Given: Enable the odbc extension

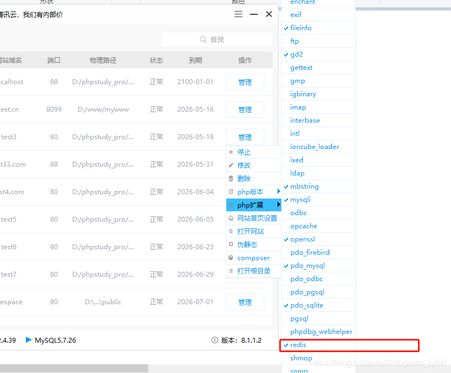Looking at the screenshot, I should (x=318, y=213).
